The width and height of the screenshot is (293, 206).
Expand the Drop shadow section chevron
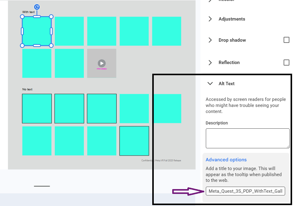pyautogui.click(x=210, y=40)
